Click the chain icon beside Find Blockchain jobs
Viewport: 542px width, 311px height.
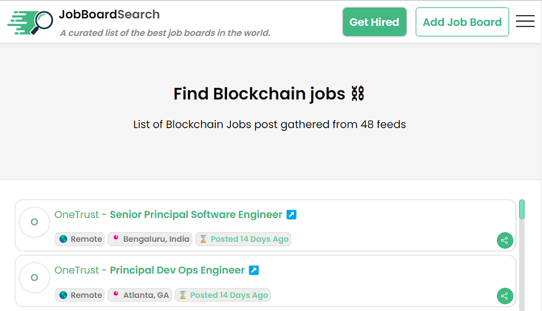(358, 94)
